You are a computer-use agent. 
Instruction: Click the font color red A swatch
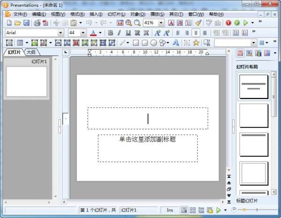point(93,33)
